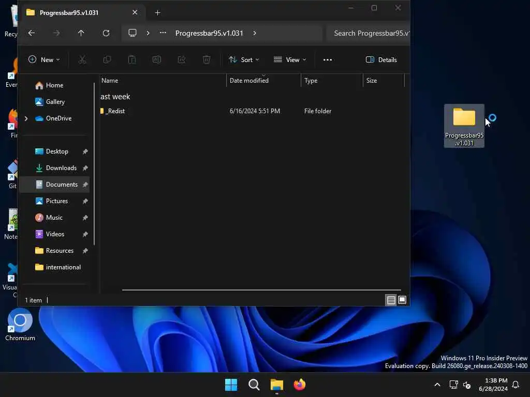The height and width of the screenshot is (397, 530).
Task: Click the navigation pane vertical scrollbar
Action: pos(94,164)
